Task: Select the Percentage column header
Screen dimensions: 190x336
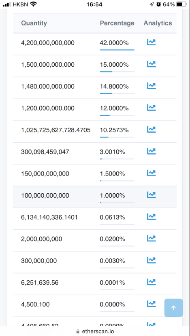Action: [x=117, y=23]
